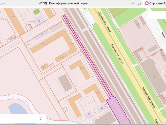This screenshot has height=125, width=166.
Task: Click the lower Парашютная улица label near 14Б
Action: tap(149, 97)
